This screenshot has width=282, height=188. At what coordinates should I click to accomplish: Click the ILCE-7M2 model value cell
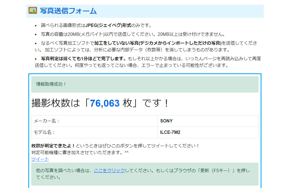[208, 132]
